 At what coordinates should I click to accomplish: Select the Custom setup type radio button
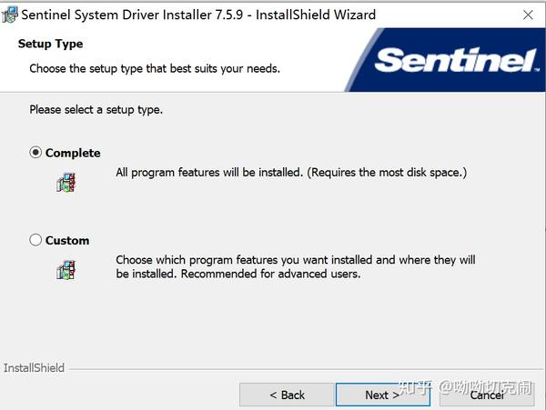point(35,240)
